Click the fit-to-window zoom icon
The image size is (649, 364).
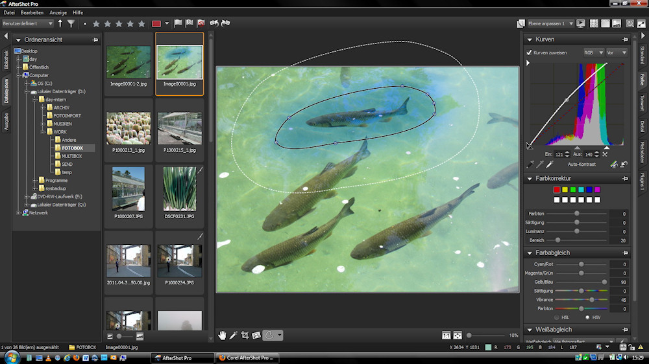pos(458,336)
